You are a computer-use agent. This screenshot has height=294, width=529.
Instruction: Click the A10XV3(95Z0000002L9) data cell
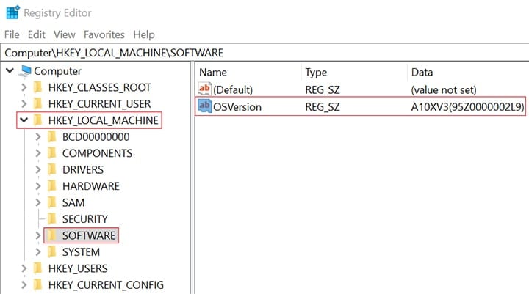467,107
